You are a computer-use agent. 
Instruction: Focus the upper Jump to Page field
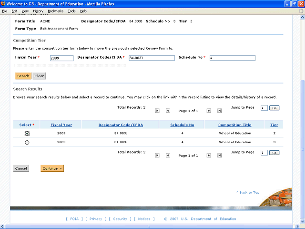coord(264,108)
